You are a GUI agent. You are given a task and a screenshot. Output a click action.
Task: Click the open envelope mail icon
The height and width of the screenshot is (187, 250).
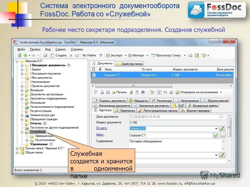pyautogui.click(x=190, y=55)
